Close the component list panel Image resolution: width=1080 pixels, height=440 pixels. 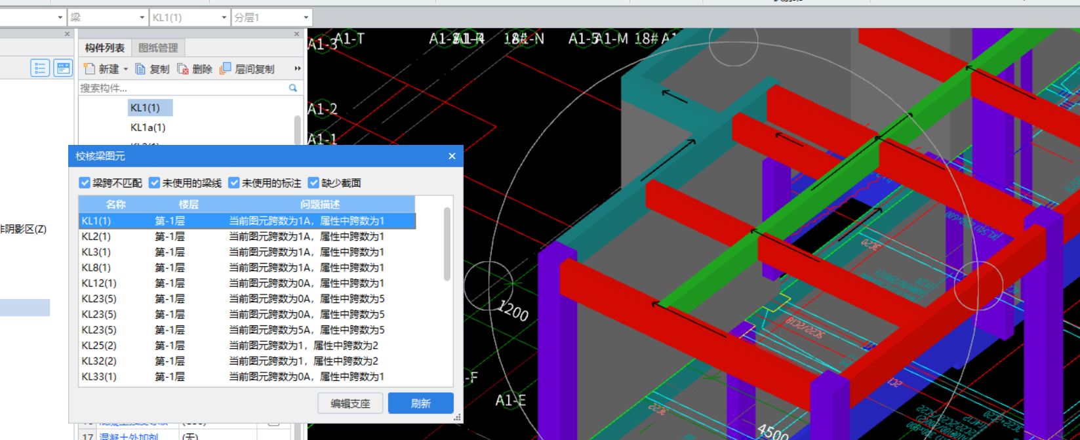[x=296, y=34]
